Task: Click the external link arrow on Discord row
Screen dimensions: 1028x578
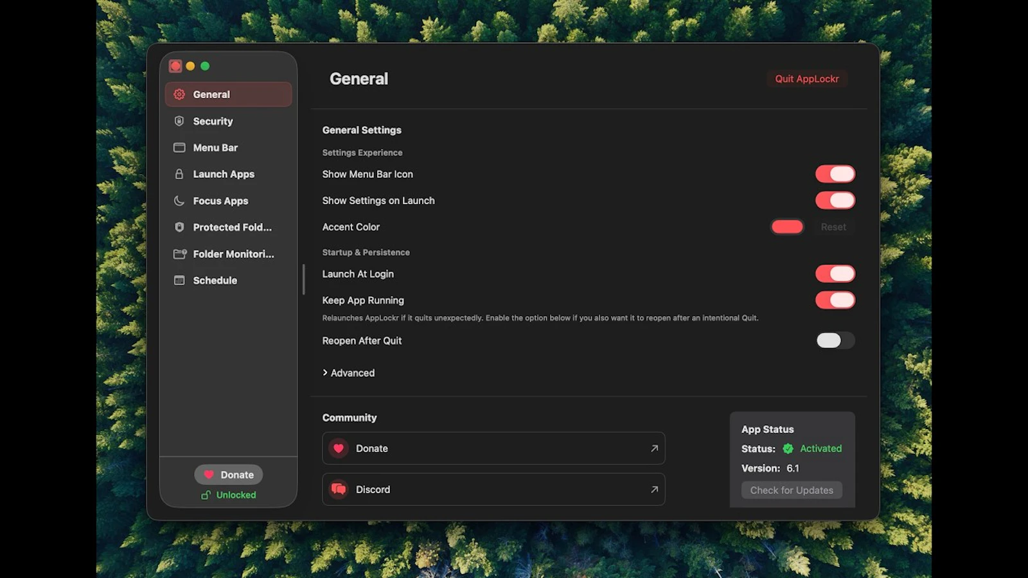Action: pos(654,489)
